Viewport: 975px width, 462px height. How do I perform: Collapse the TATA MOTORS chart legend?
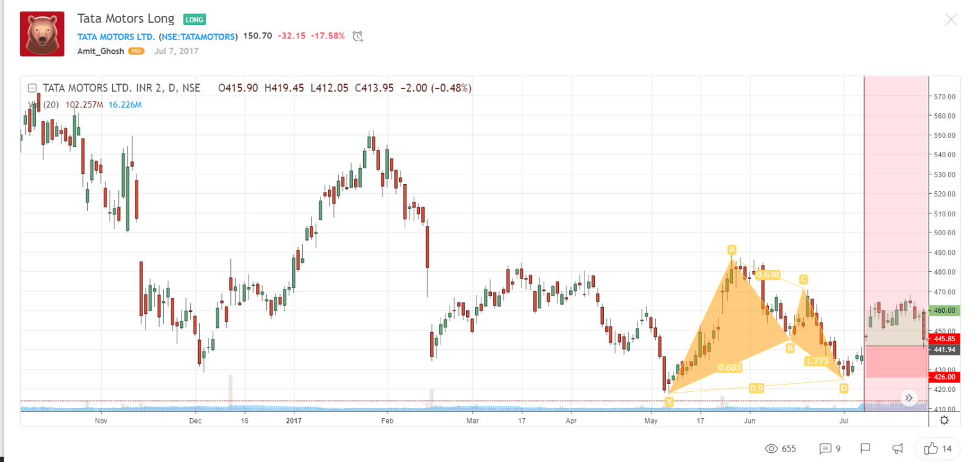tap(32, 88)
